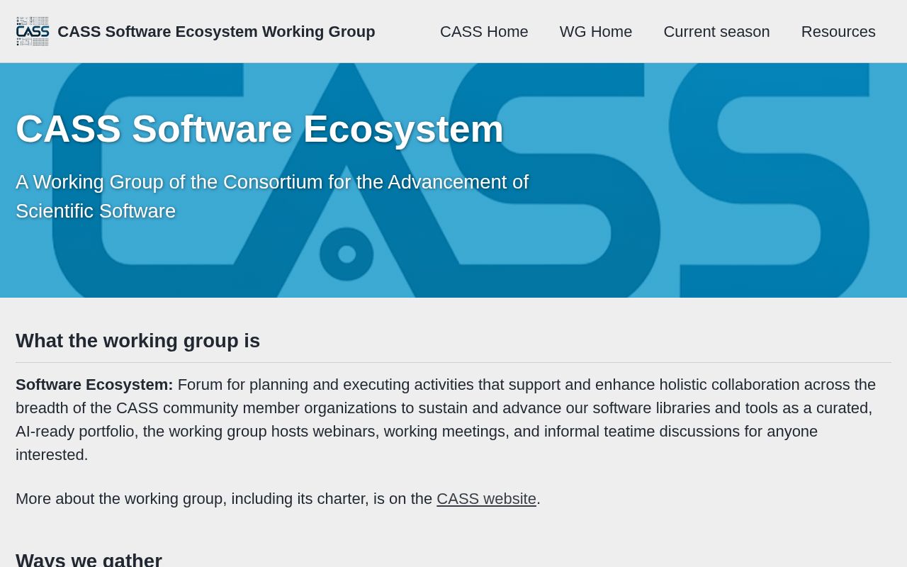Select Current season in the top navigation
Image resolution: width=907 pixels, height=567 pixels.
[x=716, y=32]
